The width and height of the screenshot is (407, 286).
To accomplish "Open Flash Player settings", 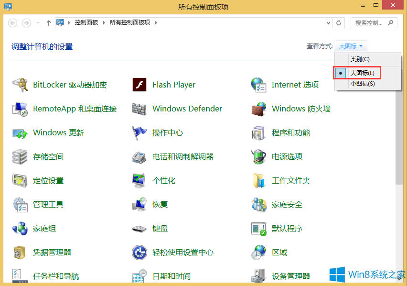I will click(173, 85).
